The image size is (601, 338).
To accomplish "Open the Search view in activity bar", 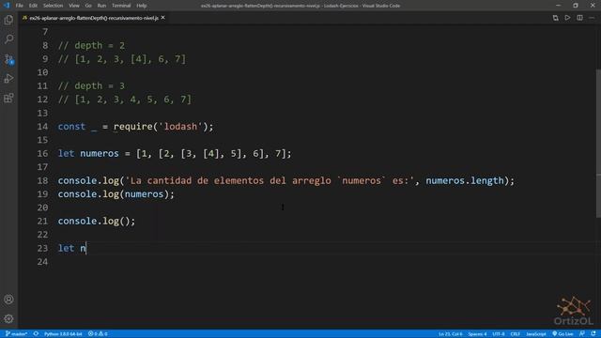I will pyautogui.click(x=8, y=39).
